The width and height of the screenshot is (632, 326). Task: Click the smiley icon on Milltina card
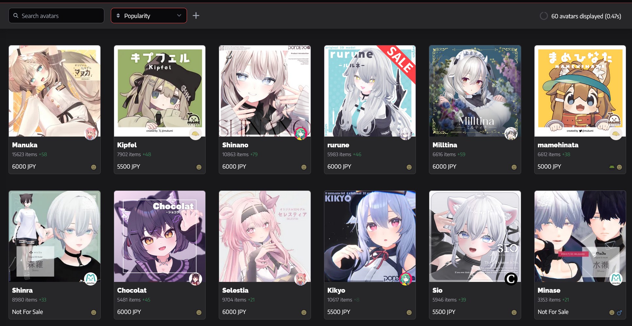[514, 167]
